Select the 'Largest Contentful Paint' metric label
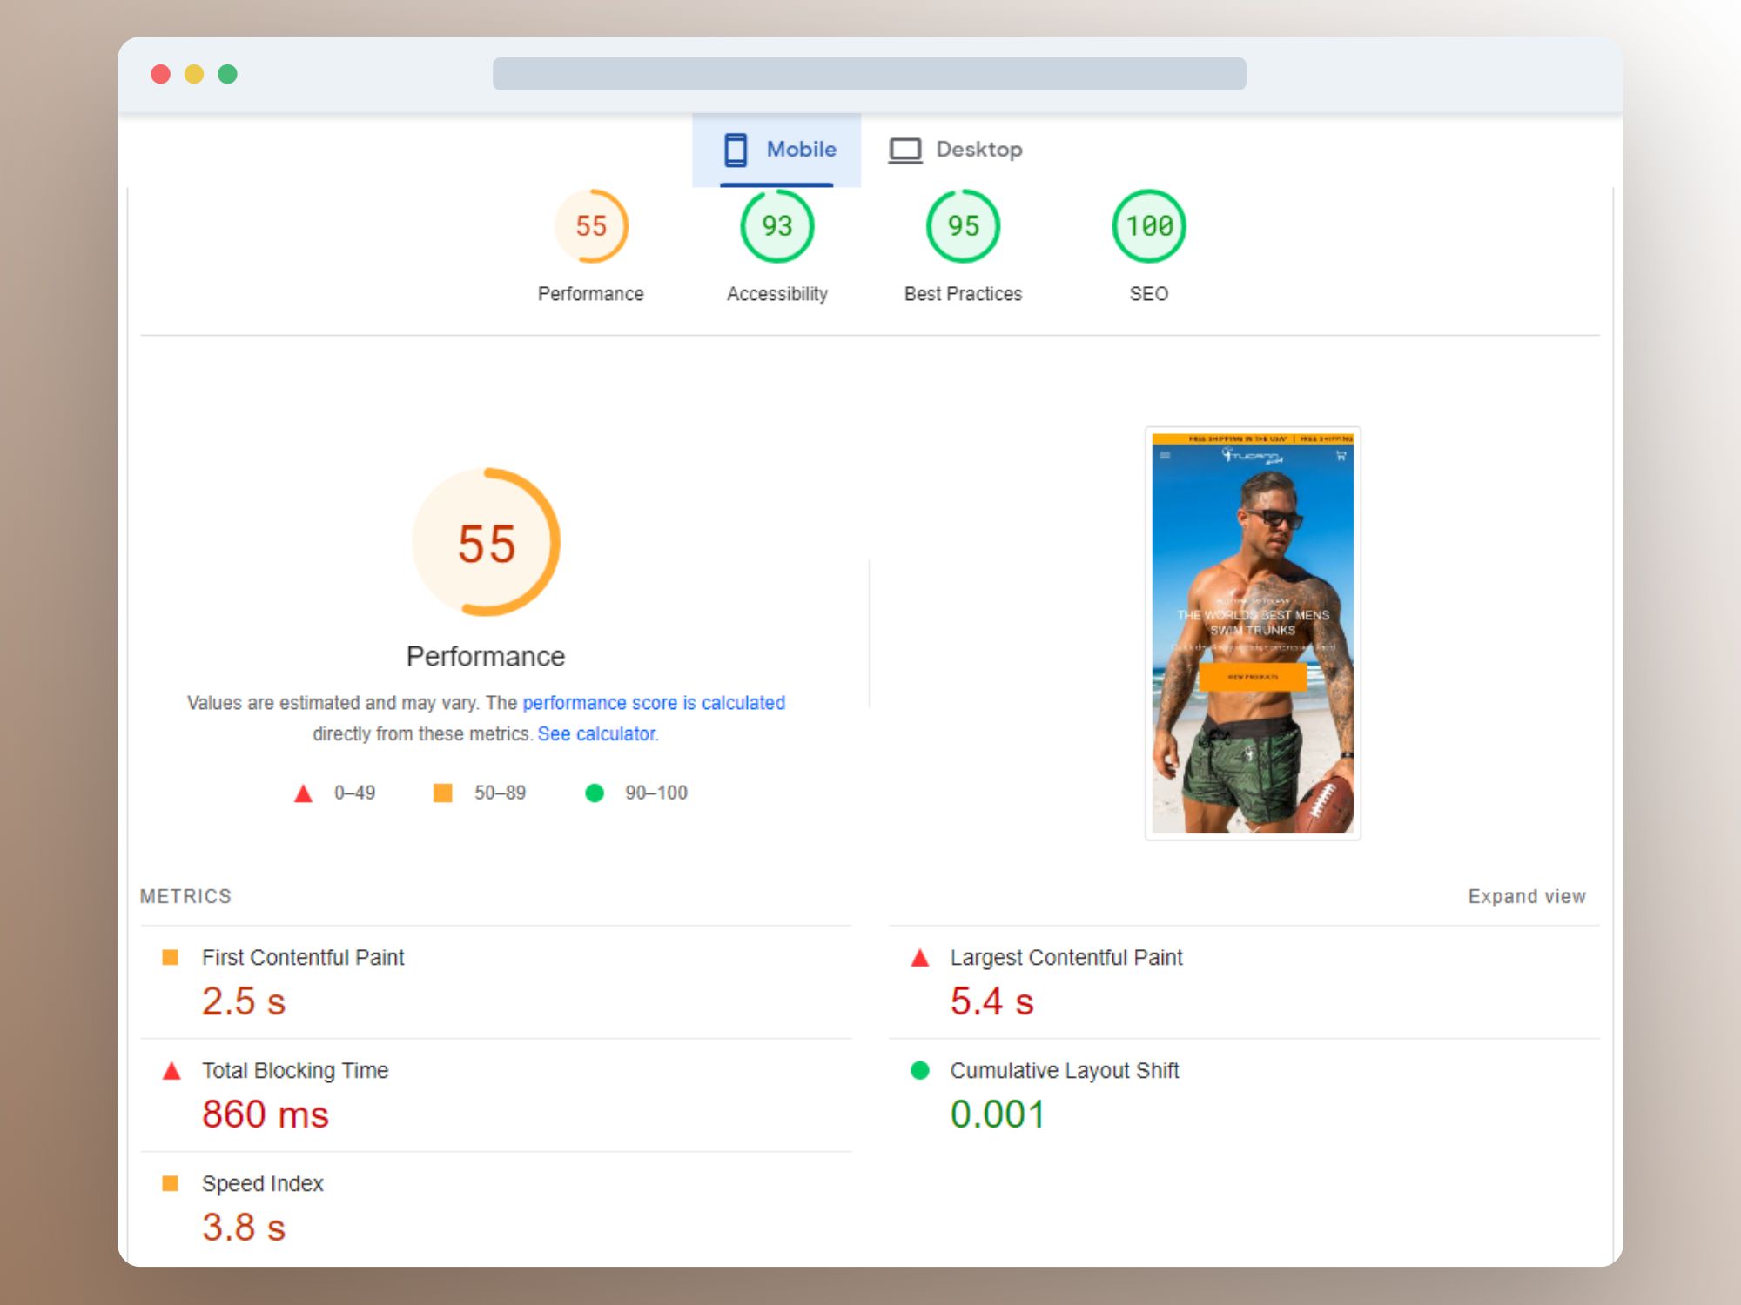Viewport: 1741px width, 1305px height. pos(1066,958)
